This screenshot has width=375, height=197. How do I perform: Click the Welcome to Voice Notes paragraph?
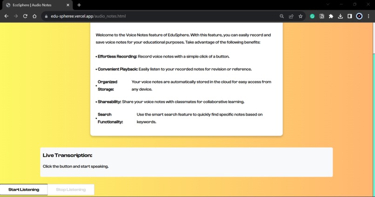(x=183, y=39)
